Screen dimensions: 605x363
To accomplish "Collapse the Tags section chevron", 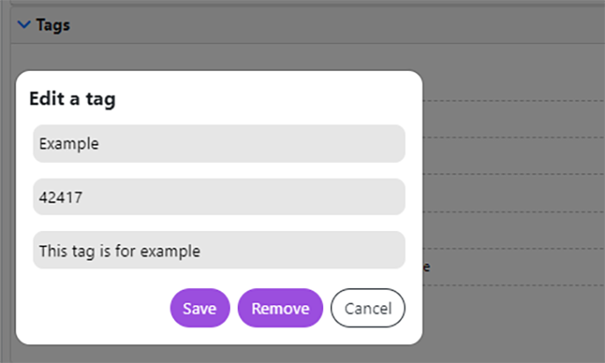I will pyautogui.click(x=24, y=25).
